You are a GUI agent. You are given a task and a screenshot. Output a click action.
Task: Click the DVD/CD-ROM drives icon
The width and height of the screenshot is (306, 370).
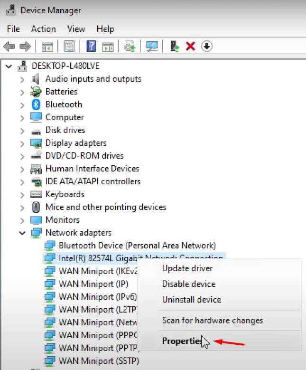click(36, 155)
